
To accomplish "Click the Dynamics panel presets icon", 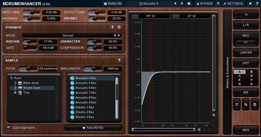I will click(119, 27).
